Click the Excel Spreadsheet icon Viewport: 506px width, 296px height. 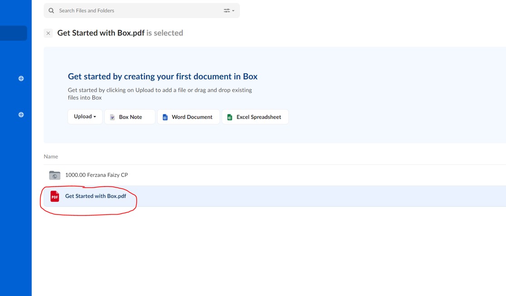230,117
